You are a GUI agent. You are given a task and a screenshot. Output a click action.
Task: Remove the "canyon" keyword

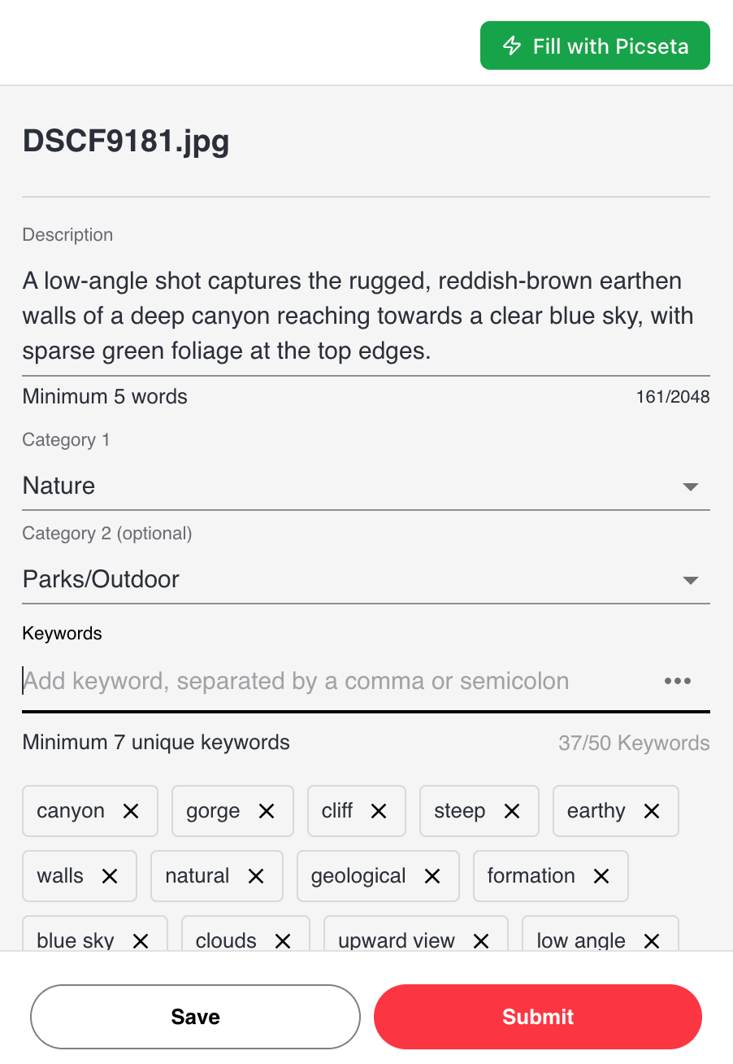[x=130, y=810]
